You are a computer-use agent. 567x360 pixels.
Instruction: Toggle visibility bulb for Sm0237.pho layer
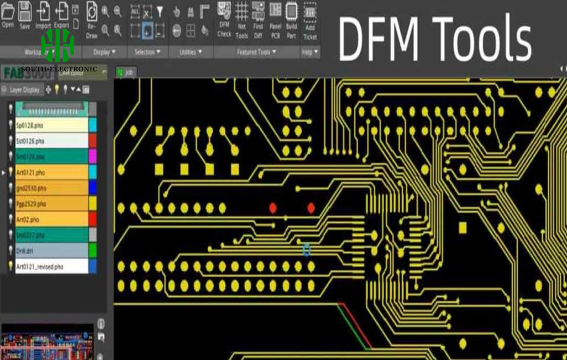(11, 235)
